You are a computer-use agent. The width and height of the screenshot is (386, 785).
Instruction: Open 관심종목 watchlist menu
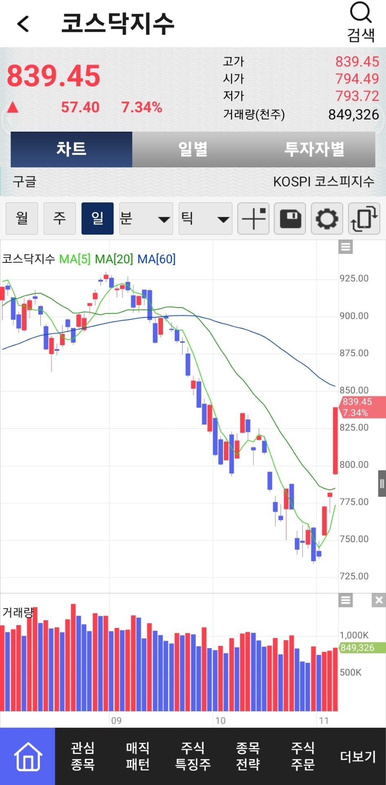click(83, 756)
